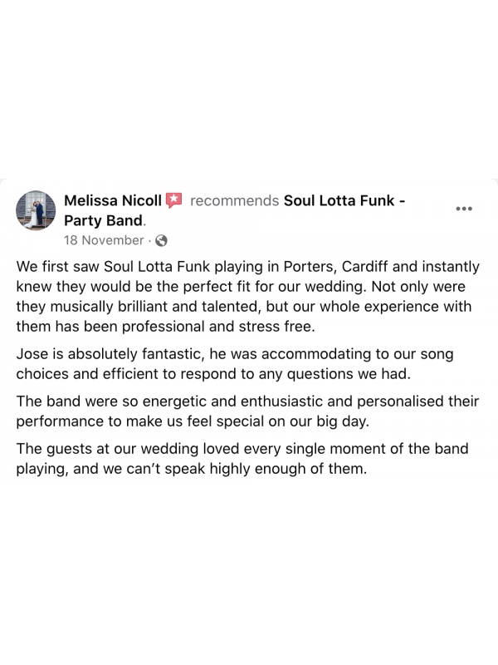
Task: Open Melissa Nicoll's profile name link
Action: (112, 201)
